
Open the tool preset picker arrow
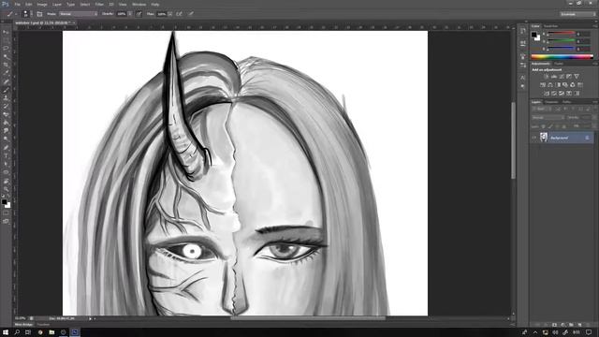click(16, 14)
